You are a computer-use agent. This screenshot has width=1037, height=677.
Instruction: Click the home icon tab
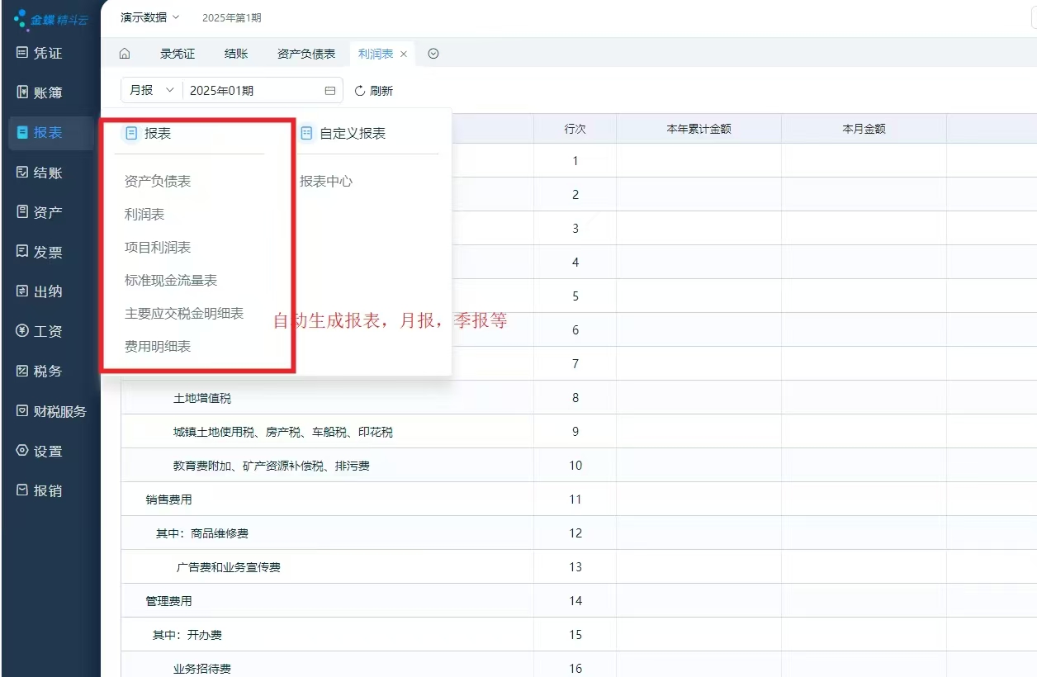click(125, 54)
